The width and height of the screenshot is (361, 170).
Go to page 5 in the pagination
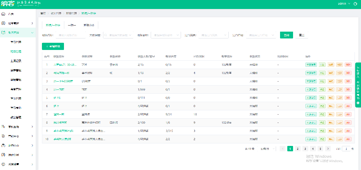pyautogui.click(x=320, y=149)
